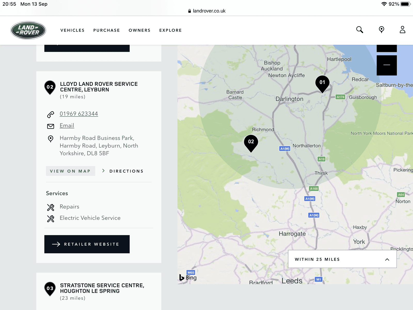
Task: Open RETAILER WEBSITE for Lloyd Land Rover
Action: coord(87,244)
